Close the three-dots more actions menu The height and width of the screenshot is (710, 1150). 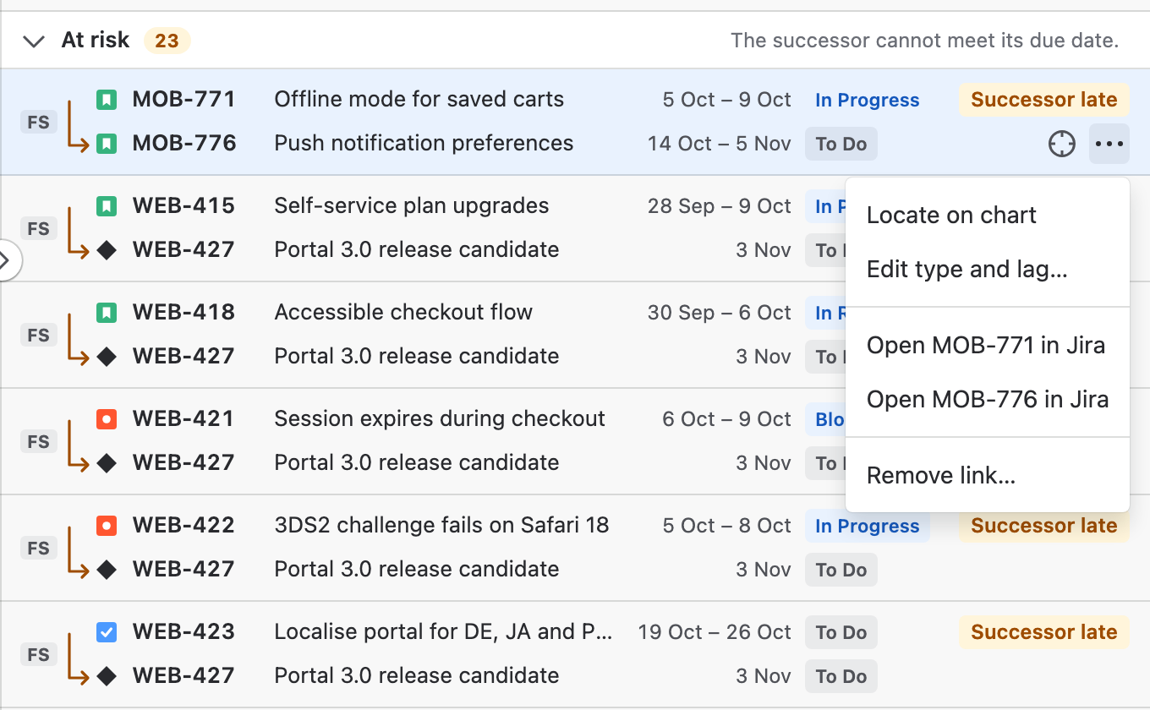(1109, 145)
